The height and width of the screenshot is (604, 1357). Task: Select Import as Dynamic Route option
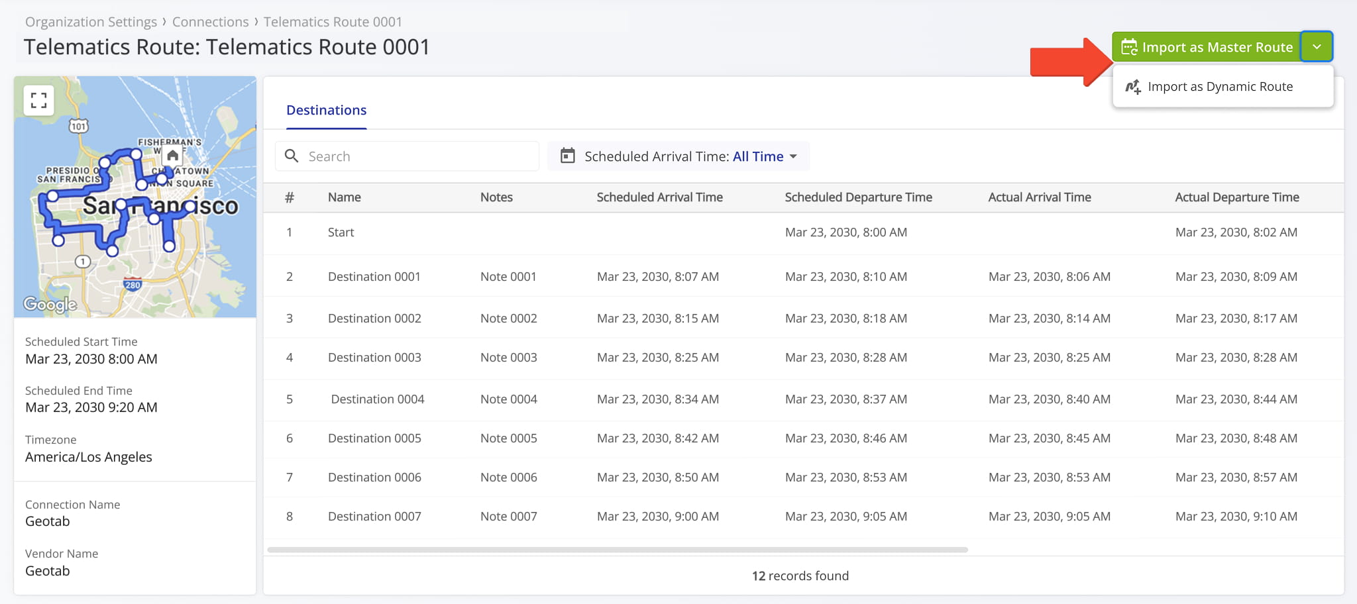pos(1220,87)
